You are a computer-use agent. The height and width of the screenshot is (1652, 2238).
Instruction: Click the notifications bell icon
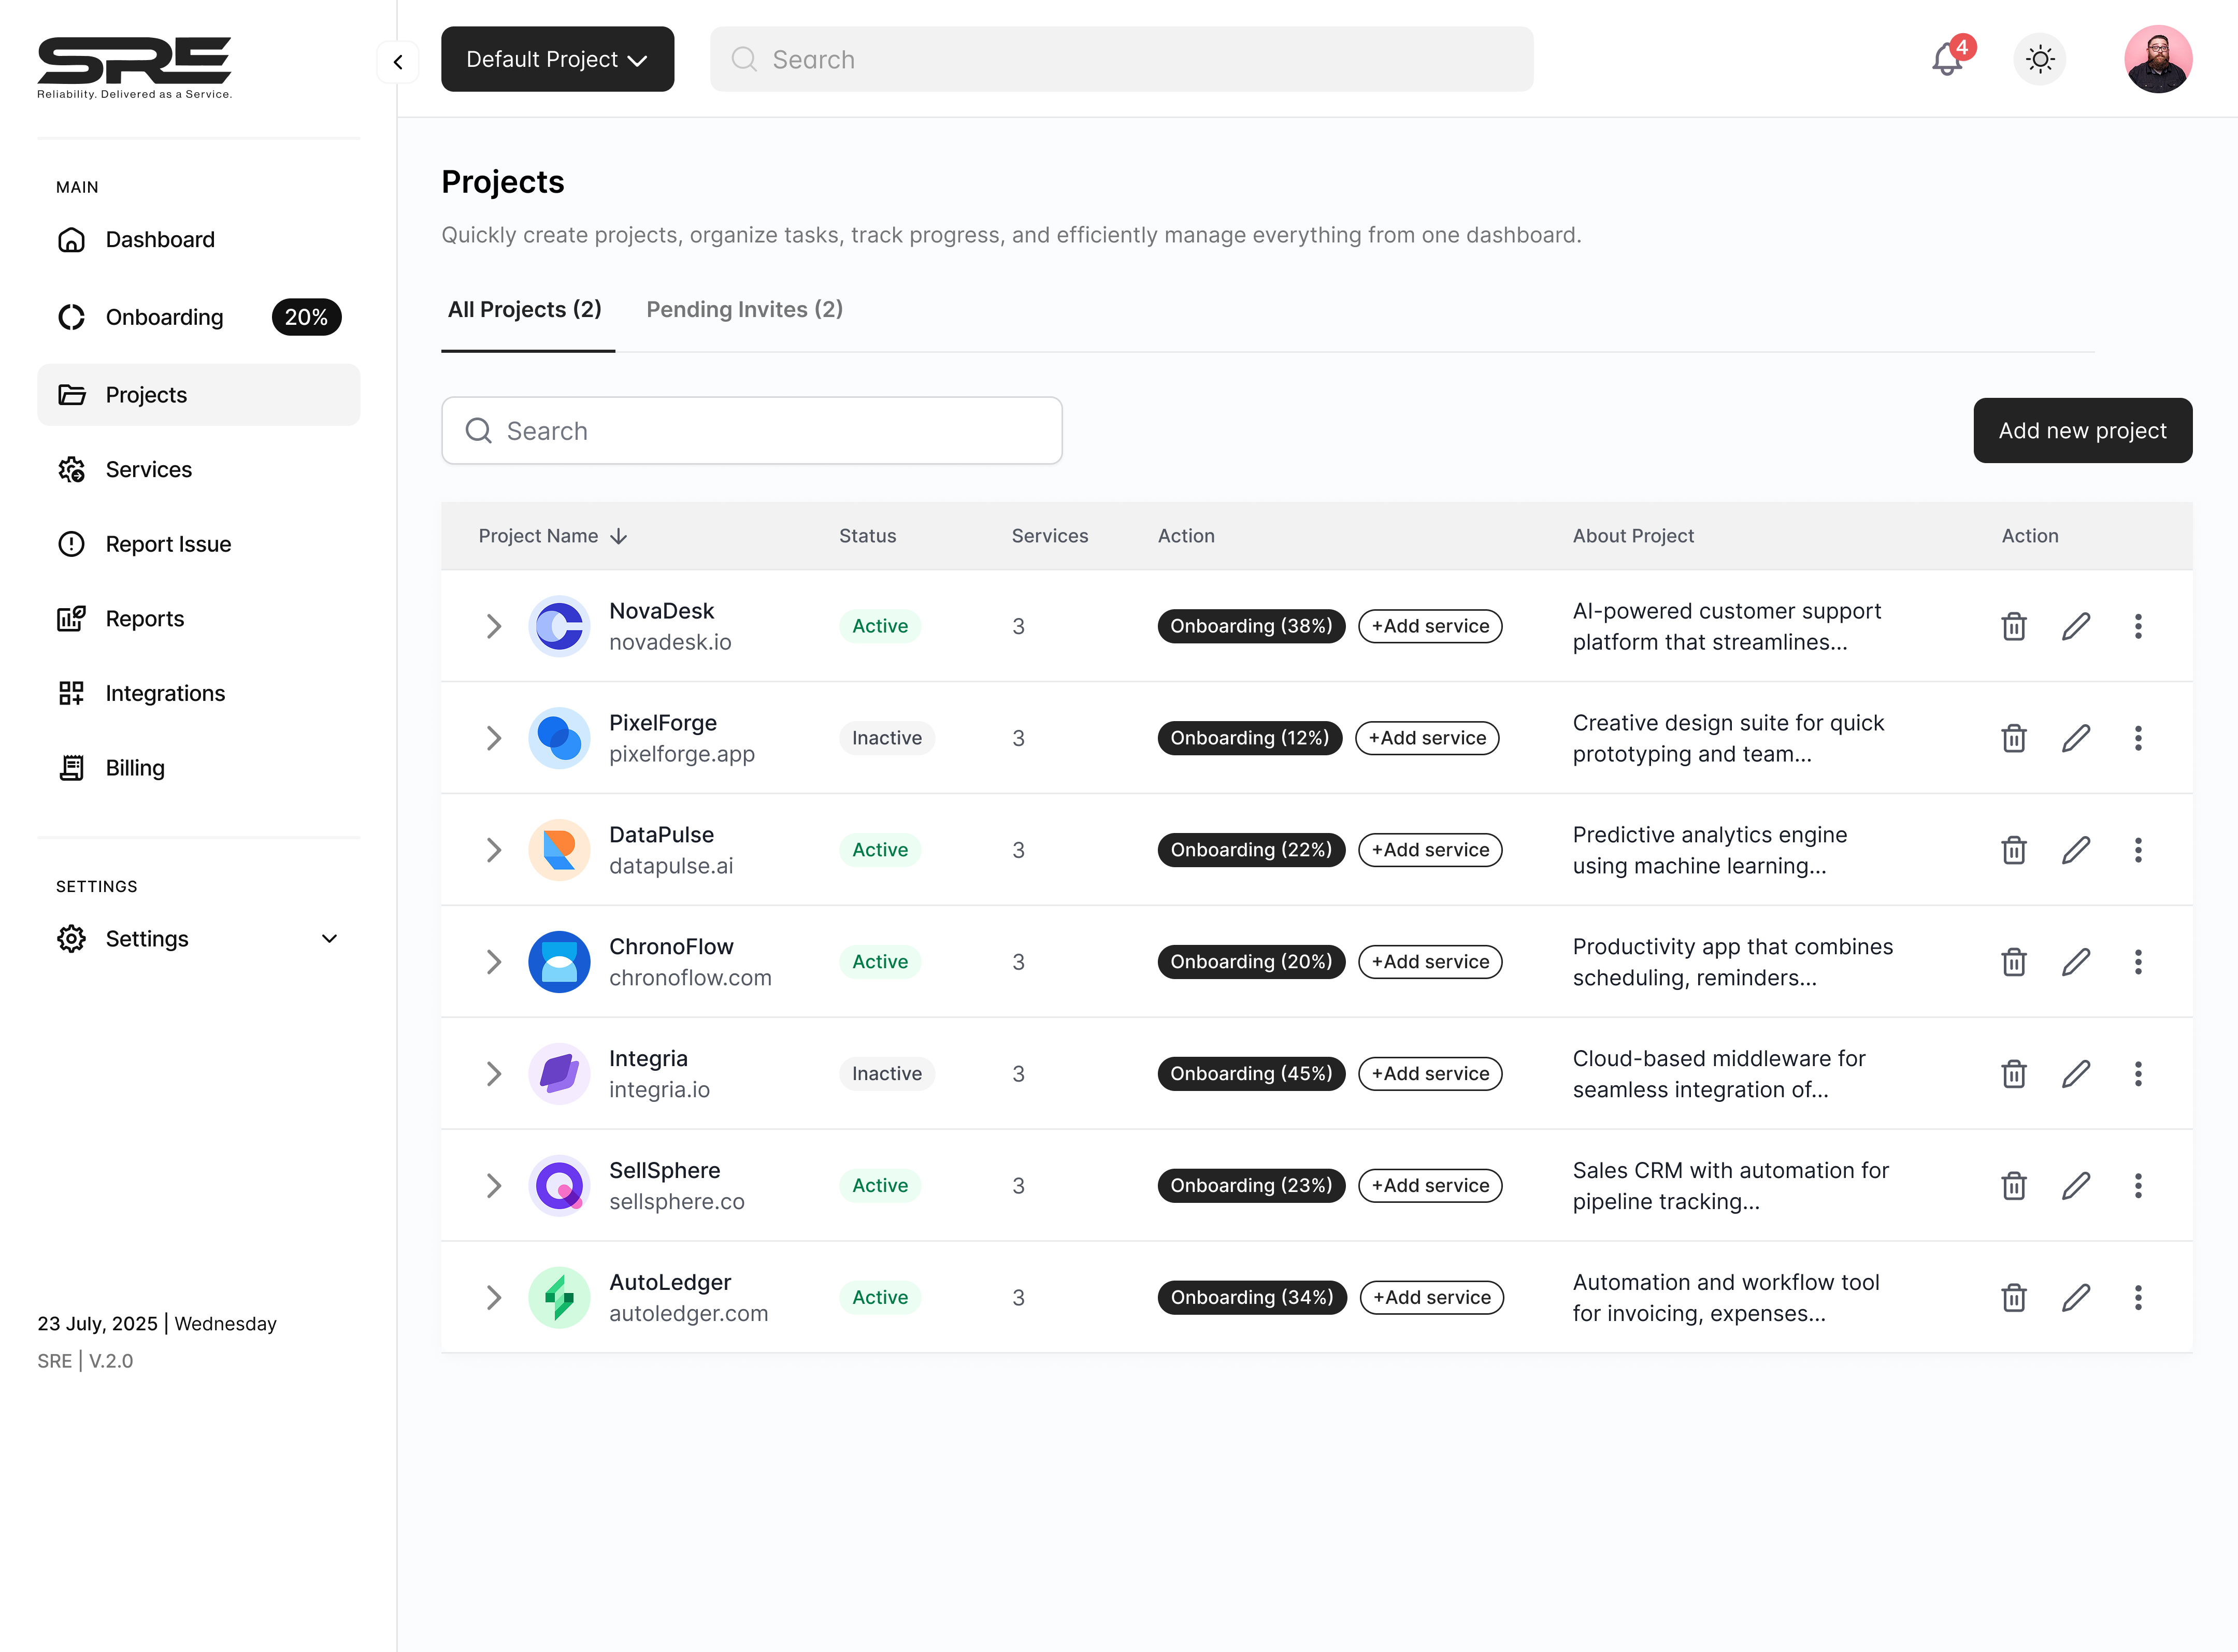coord(1946,60)
